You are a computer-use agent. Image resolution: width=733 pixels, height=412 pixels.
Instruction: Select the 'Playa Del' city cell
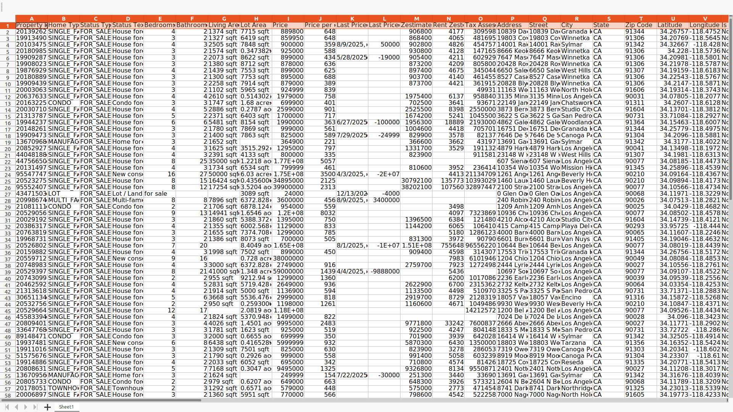point(577,226)
